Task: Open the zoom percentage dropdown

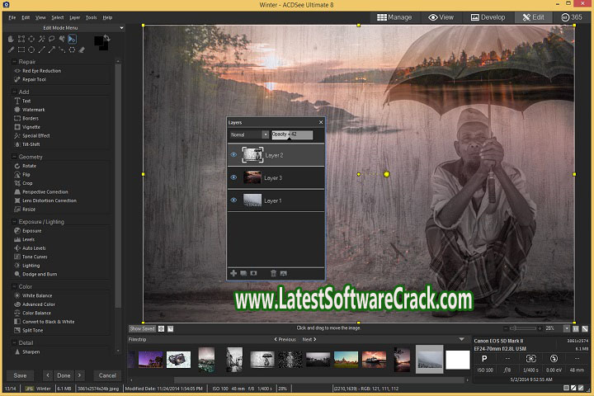Action: (567, 328)
